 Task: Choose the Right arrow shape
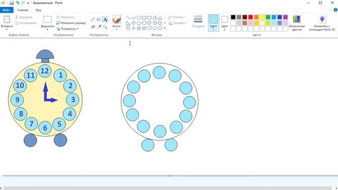149,23
